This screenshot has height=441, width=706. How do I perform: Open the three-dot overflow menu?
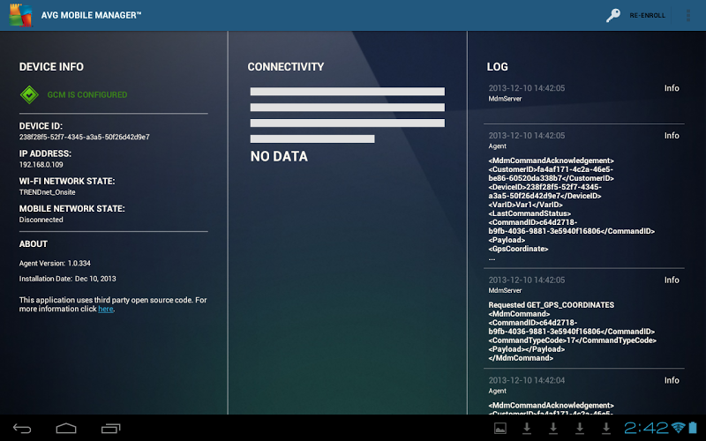click(x=688, y=15)
